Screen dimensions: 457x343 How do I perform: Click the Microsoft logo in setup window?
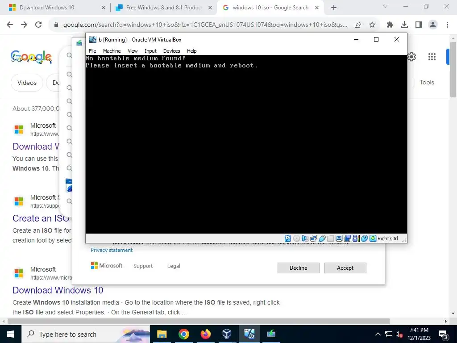tap(107, 266)
